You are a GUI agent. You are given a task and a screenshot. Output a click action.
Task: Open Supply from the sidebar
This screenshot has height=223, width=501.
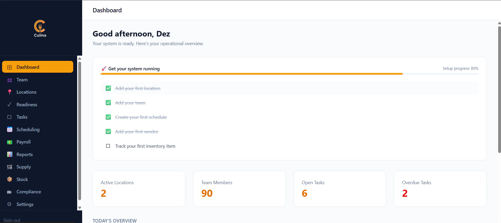[38, 167]
